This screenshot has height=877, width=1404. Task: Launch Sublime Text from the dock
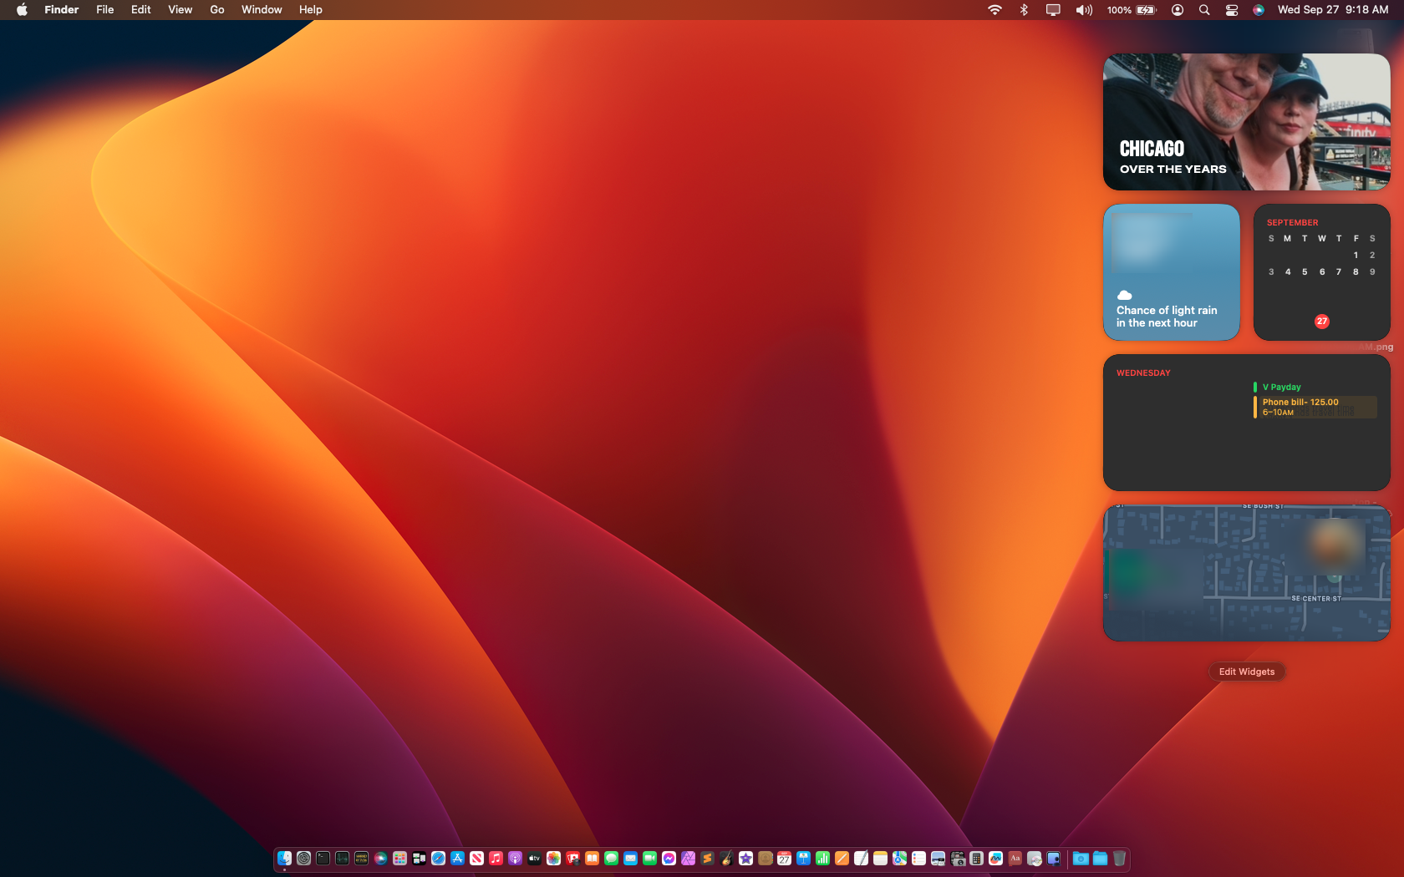pos(707,858)
